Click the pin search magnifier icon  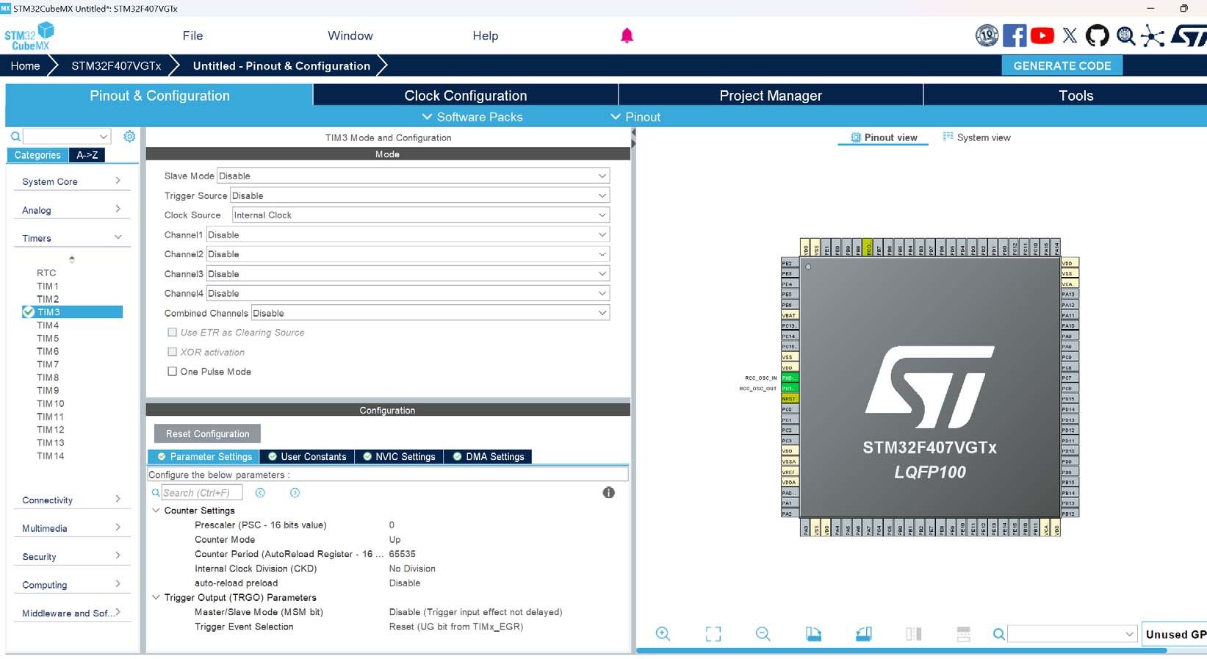pyautogui.click(x=998, y=633)
